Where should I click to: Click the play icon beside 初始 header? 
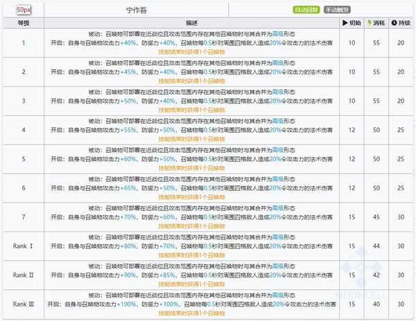pyautogui.click(x=346, y=23)
